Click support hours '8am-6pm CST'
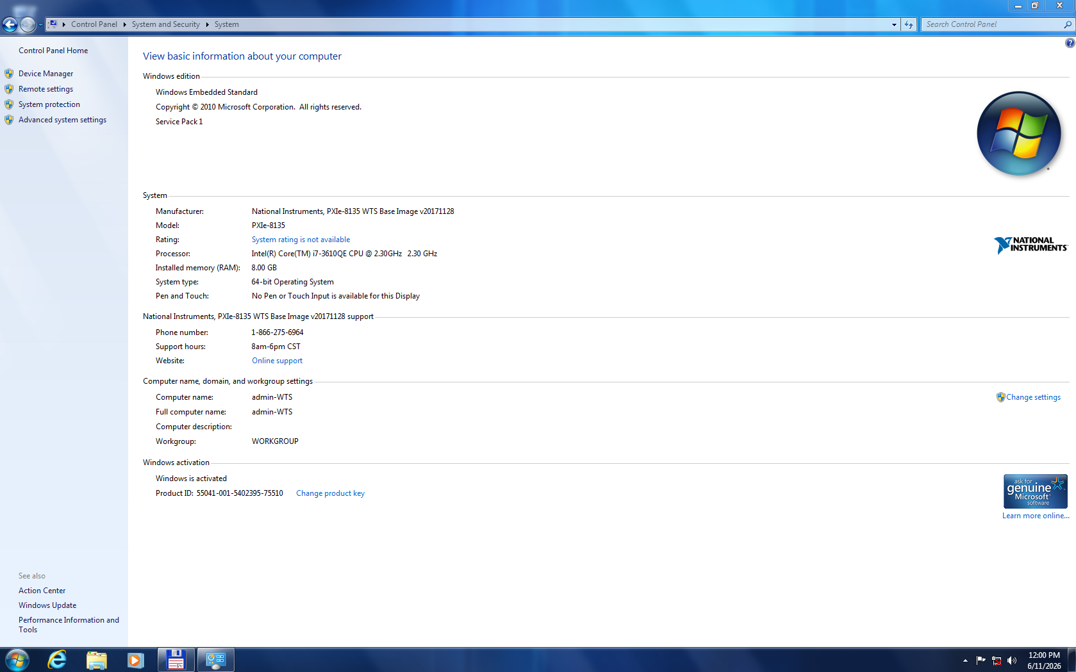The height and width of the screenshot is (672, 1076). 276,347
